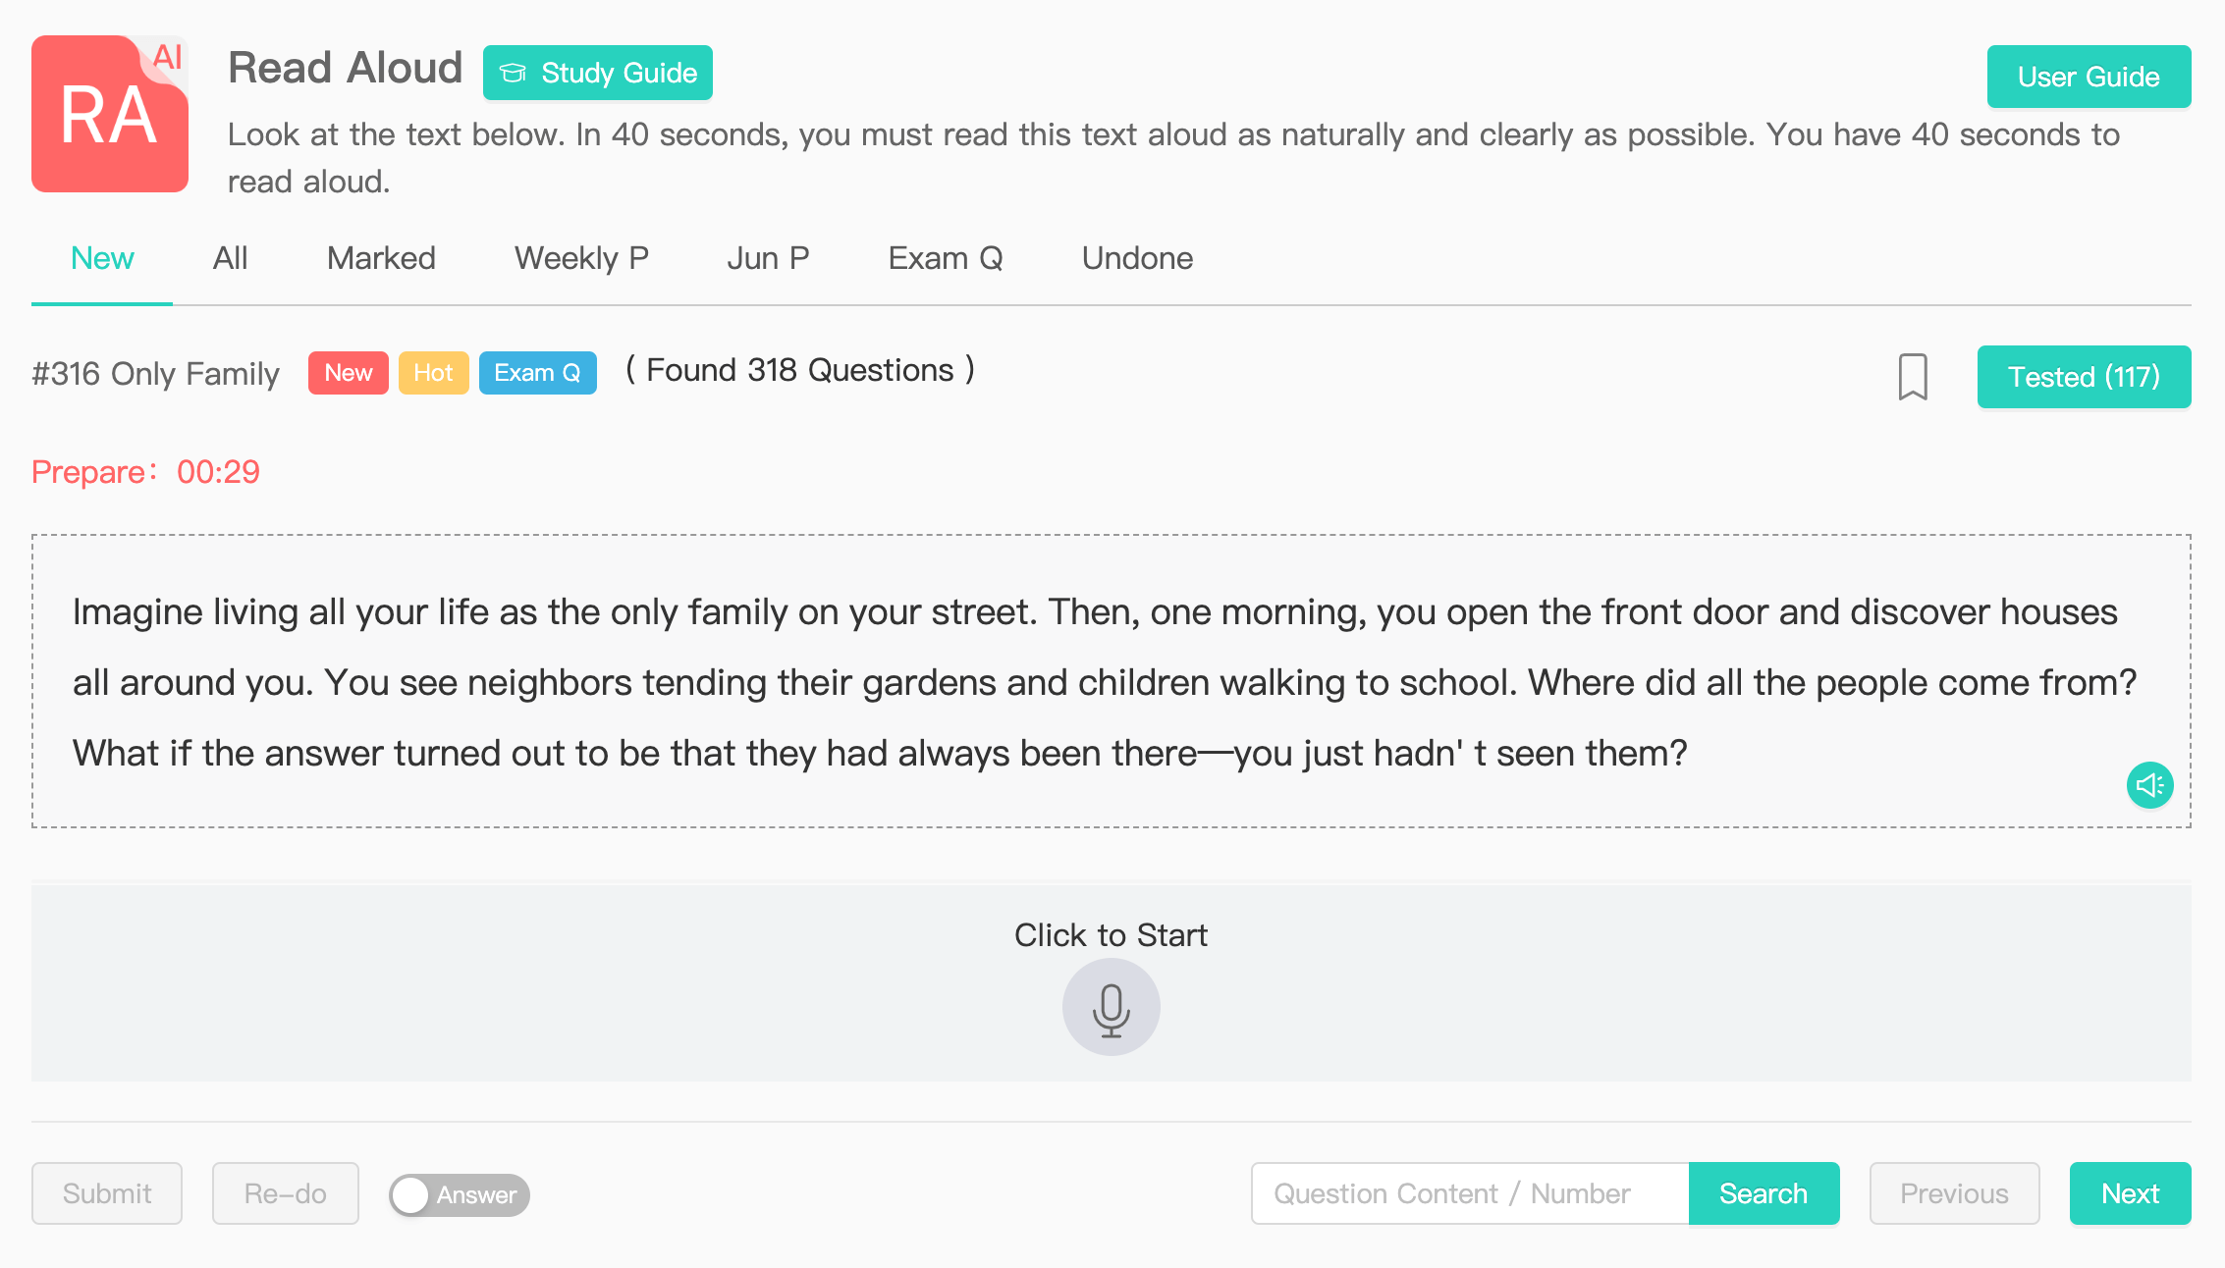2225x1268 pixels.
Task: Click the red RA AI logo
Action: [109, 114]
